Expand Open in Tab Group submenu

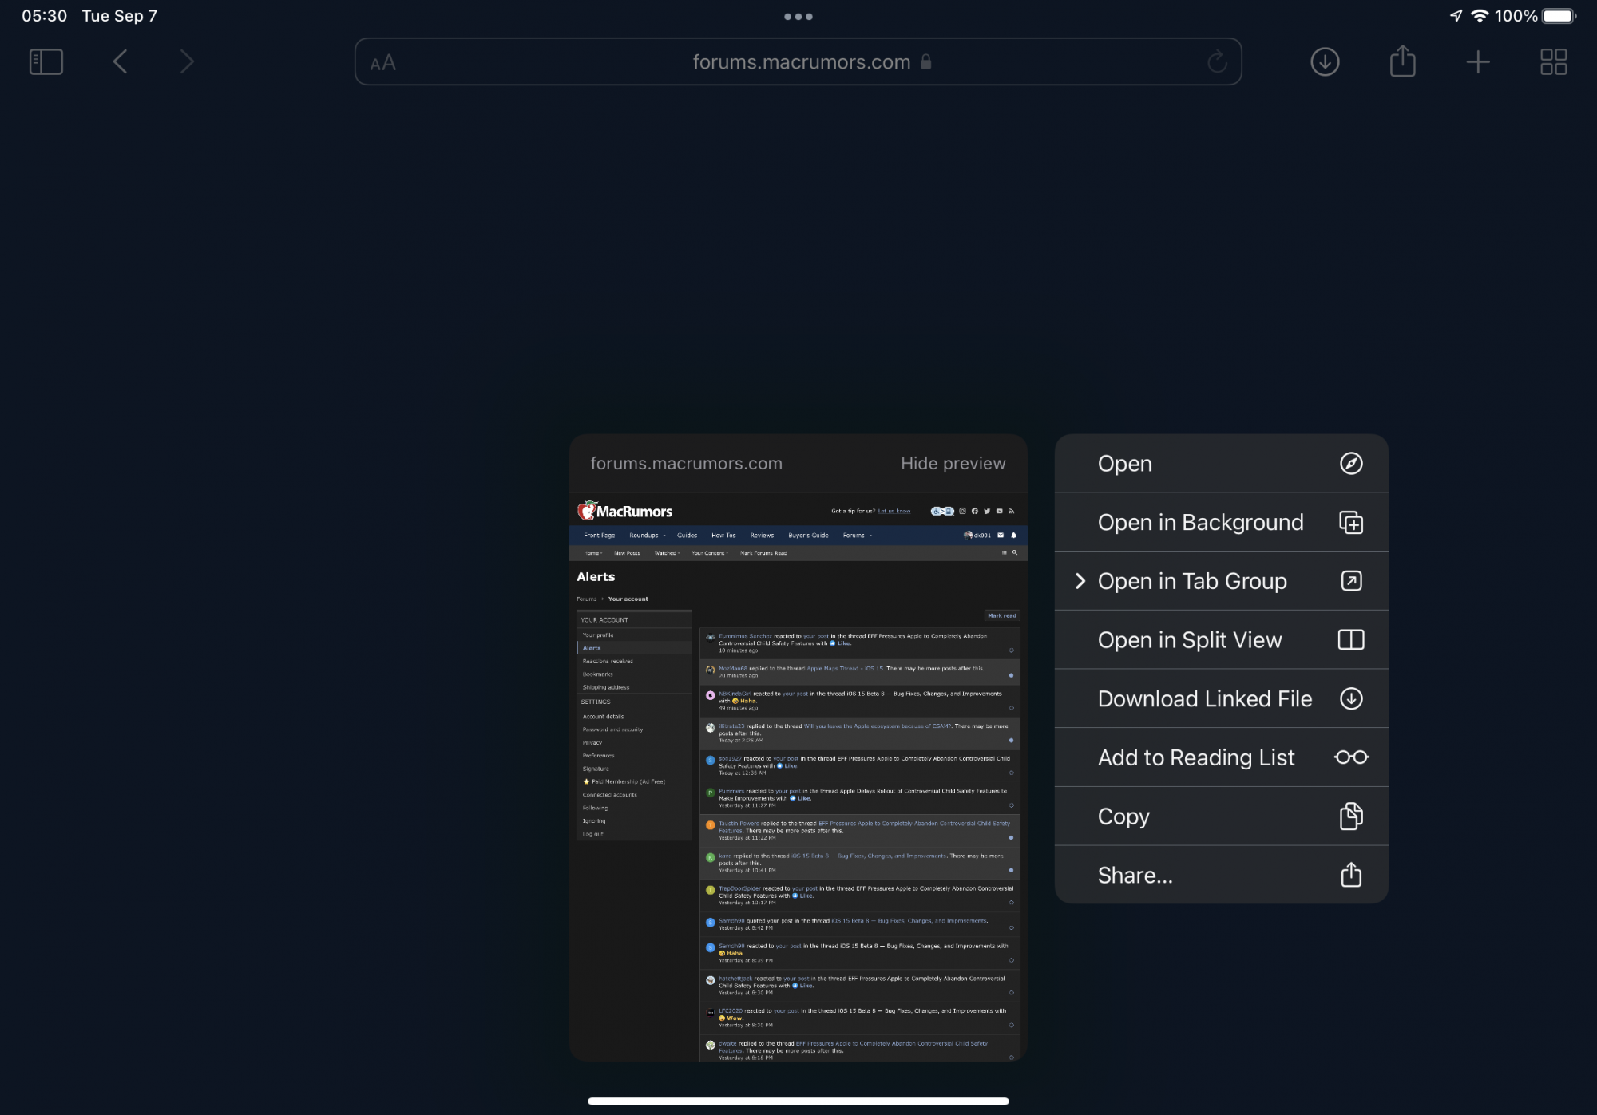pyautogui.click(x=1221, y=581)
